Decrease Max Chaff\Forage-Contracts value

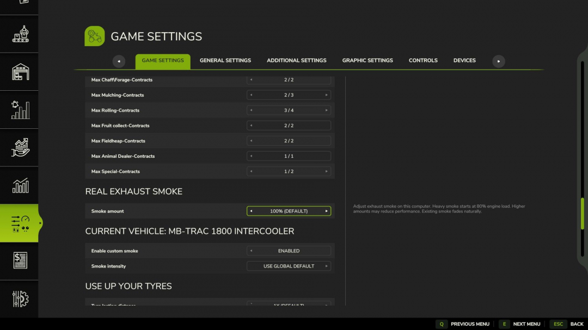(251, 80)
